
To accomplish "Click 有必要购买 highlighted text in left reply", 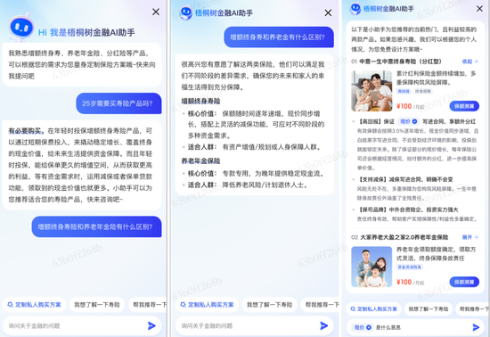I will (x=26, y=131).
